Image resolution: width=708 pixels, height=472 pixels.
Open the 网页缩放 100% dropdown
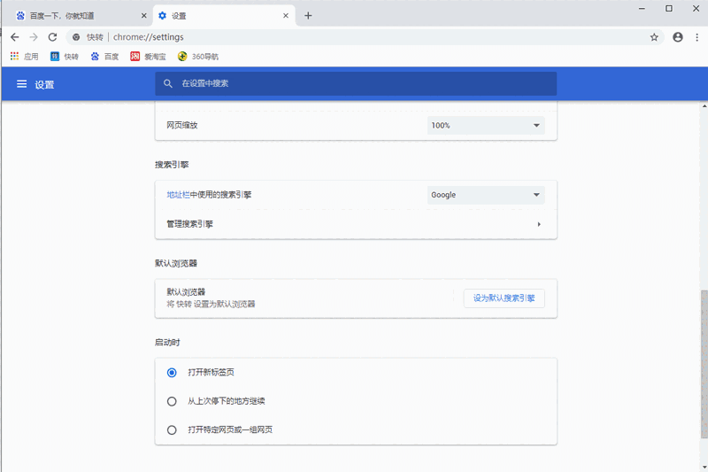pos(486,126)
